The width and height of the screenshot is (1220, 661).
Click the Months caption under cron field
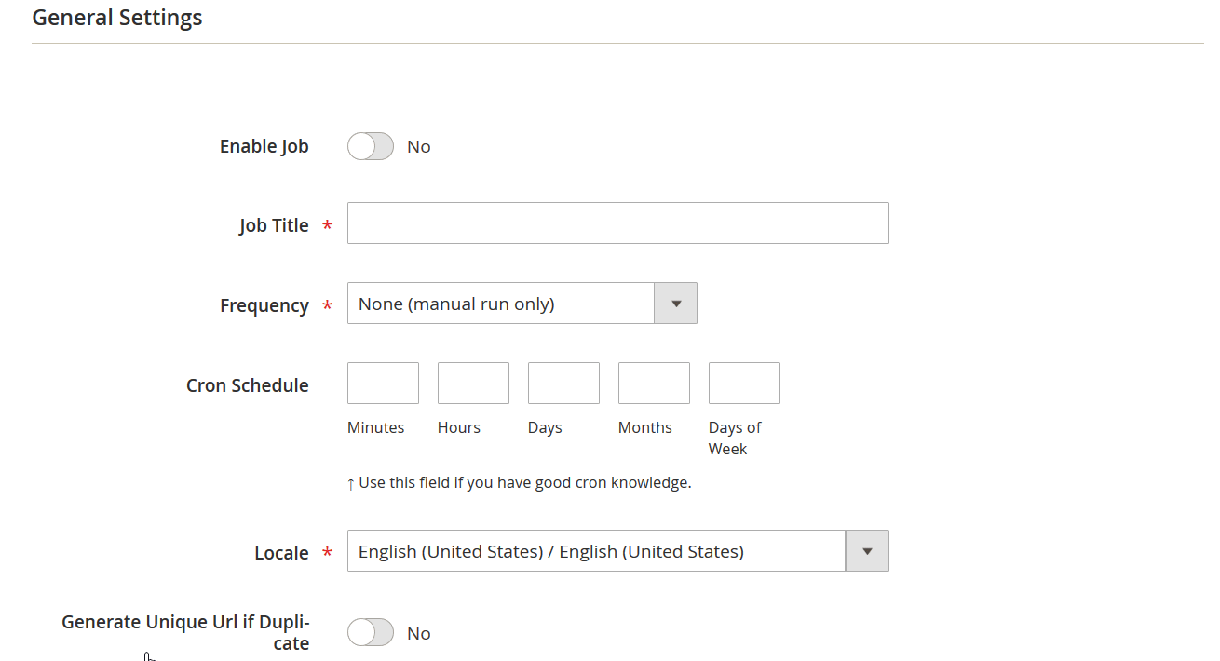click(x=645, y=427)
